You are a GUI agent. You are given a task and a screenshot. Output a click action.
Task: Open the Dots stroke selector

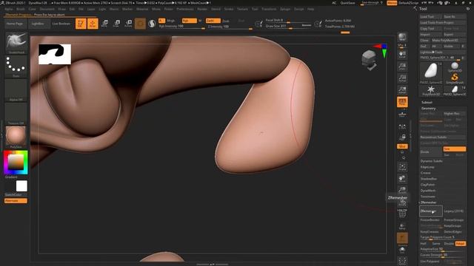point(16,66)
